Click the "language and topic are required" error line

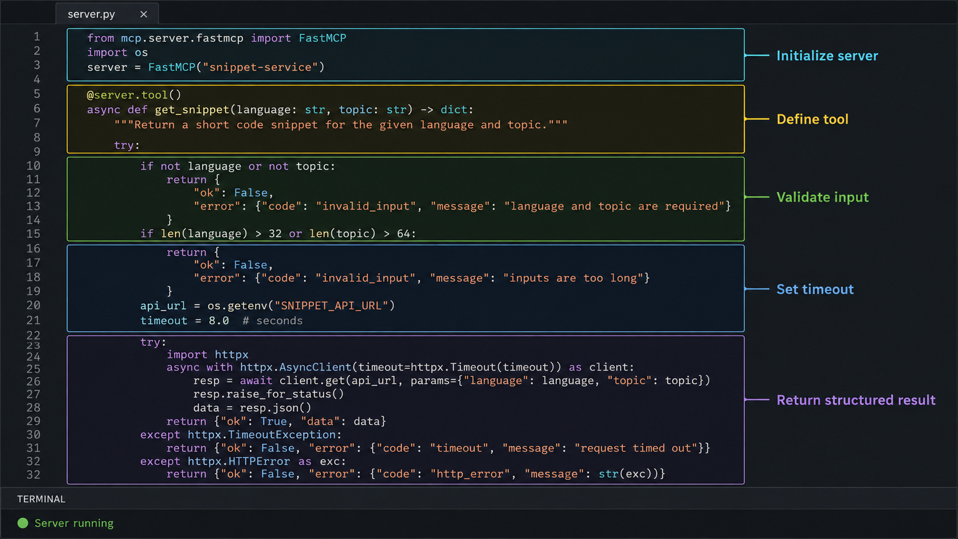coord(462,206)
